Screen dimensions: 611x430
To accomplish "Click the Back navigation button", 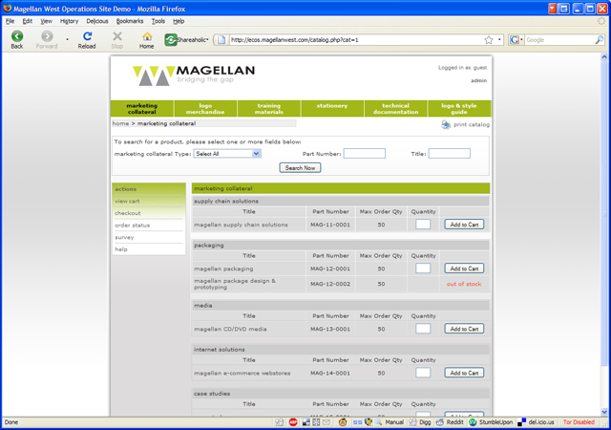I will (x=17, y=40).
